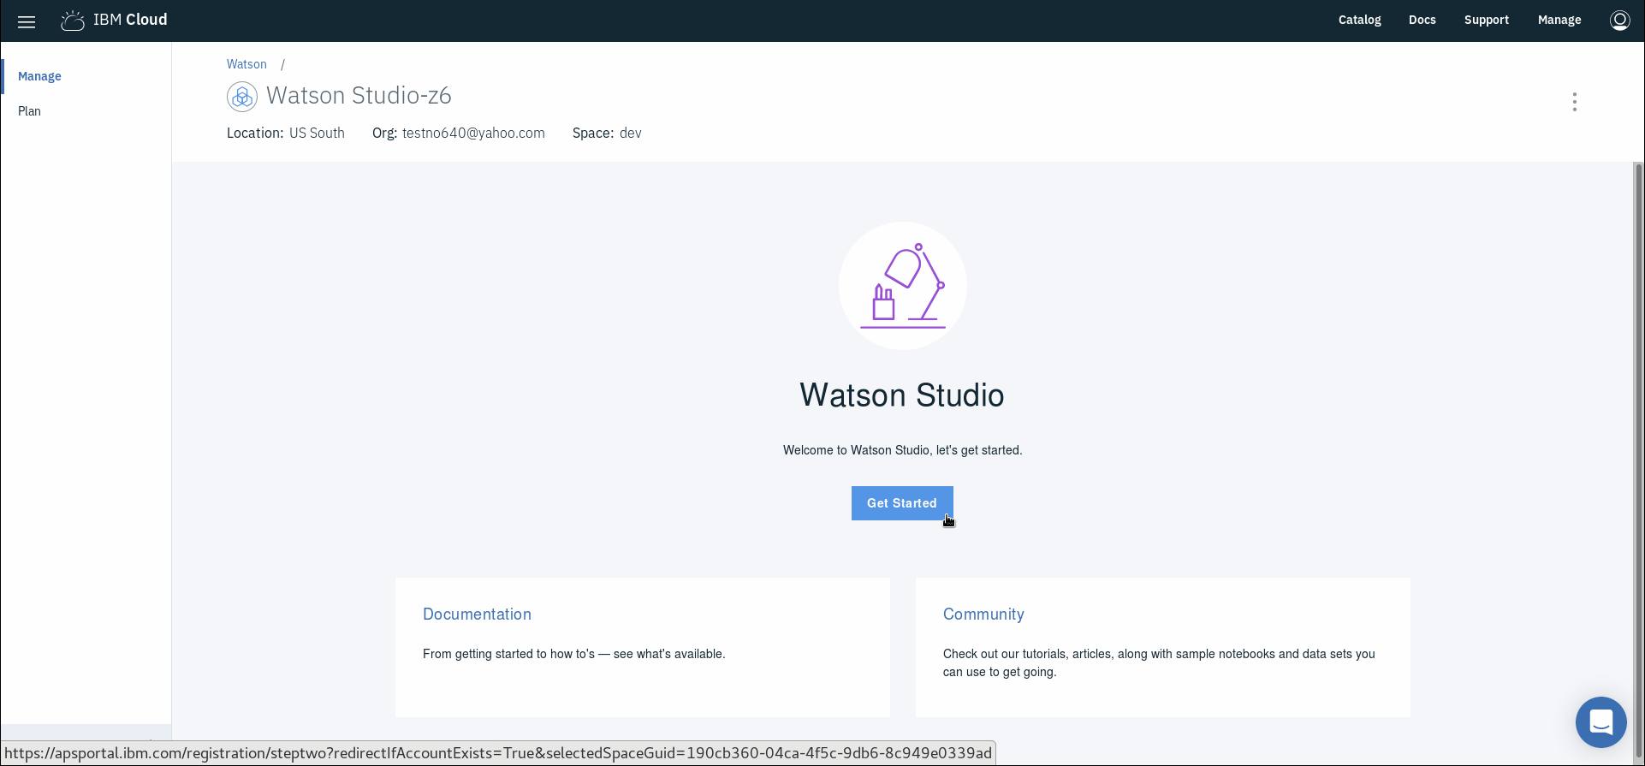
Task: Open the hamburger navigation menu
Action: point(27,21)
